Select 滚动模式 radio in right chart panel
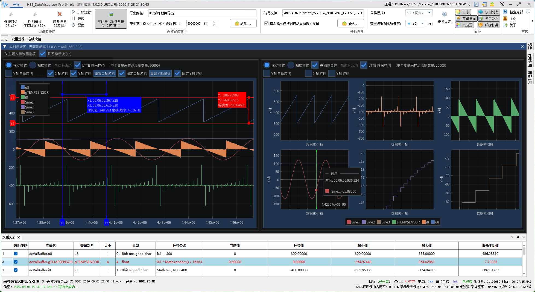 coord(267,65)
